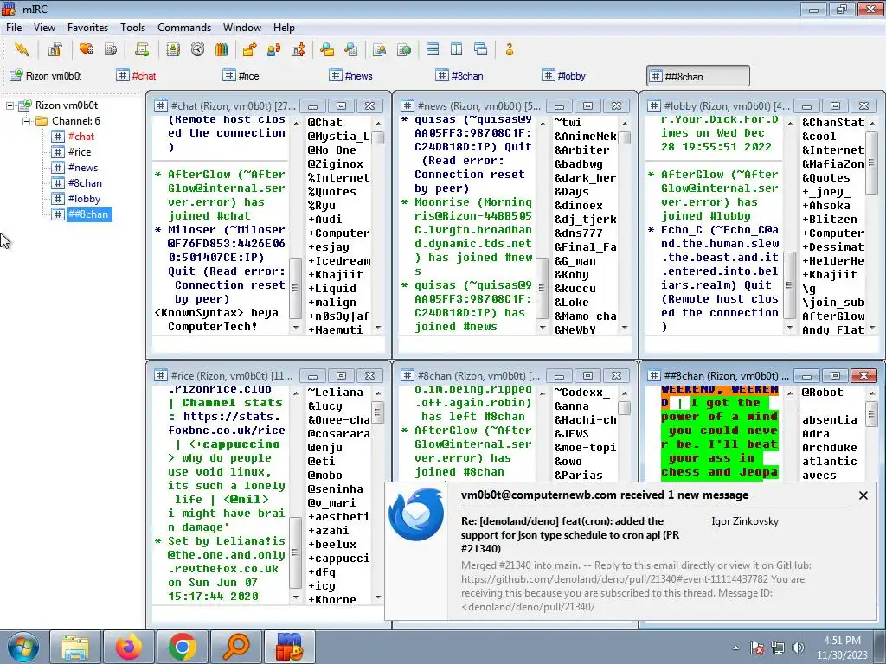Click #news window's title bar hash icon
This screenshot has width=886, height=664.
[407, 105]
